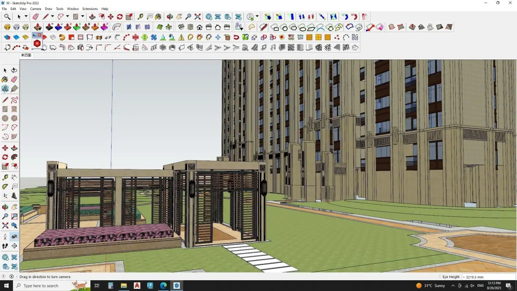Select the 新页面 scene tab

(x=26, y=55)
